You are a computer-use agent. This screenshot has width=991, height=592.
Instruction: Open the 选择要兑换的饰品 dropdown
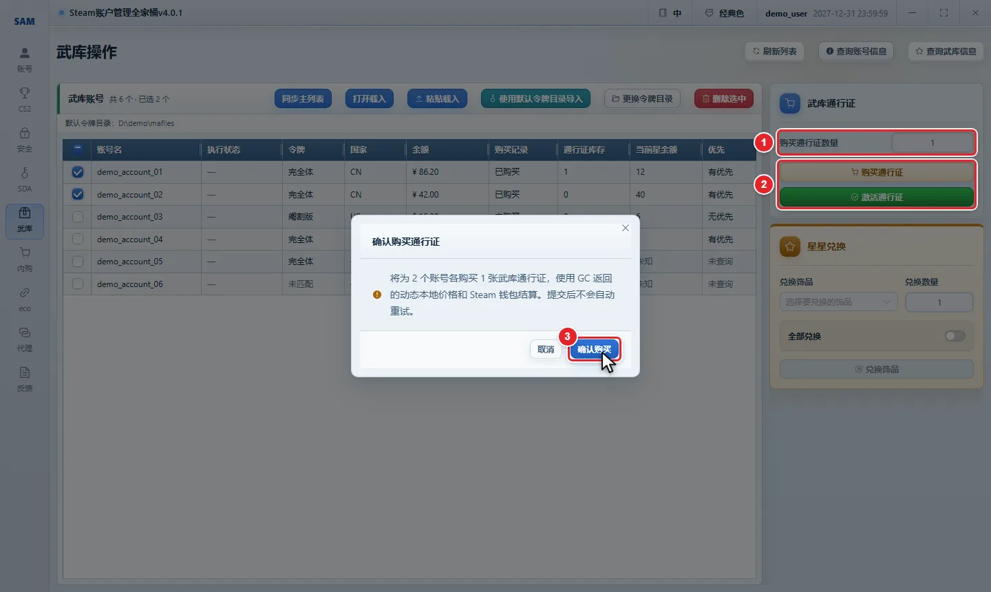coord(838,302)
